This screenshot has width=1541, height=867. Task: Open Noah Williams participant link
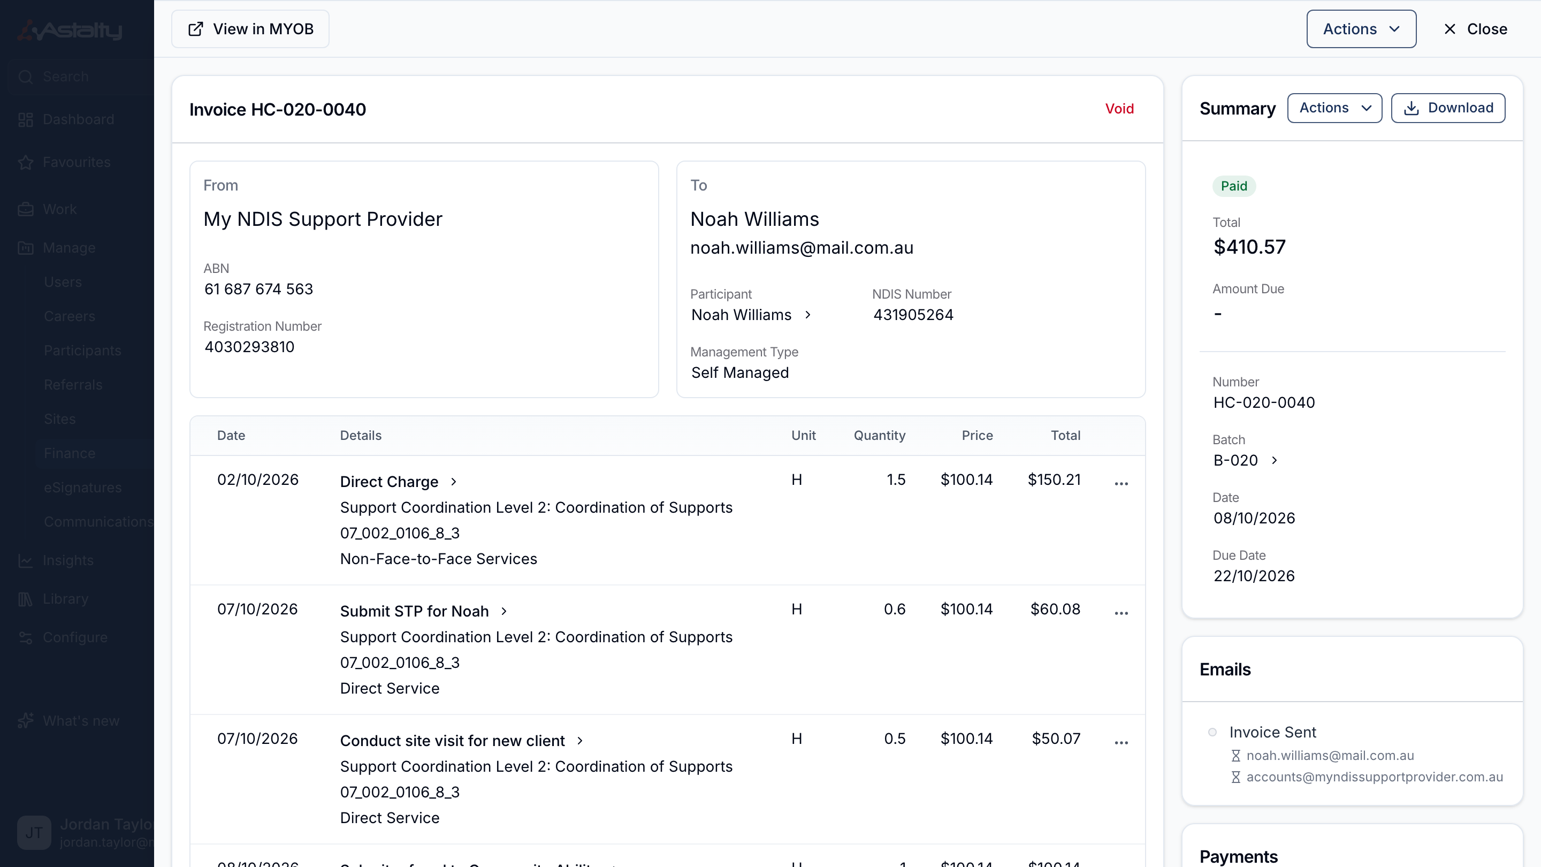[x=751, y=315]
